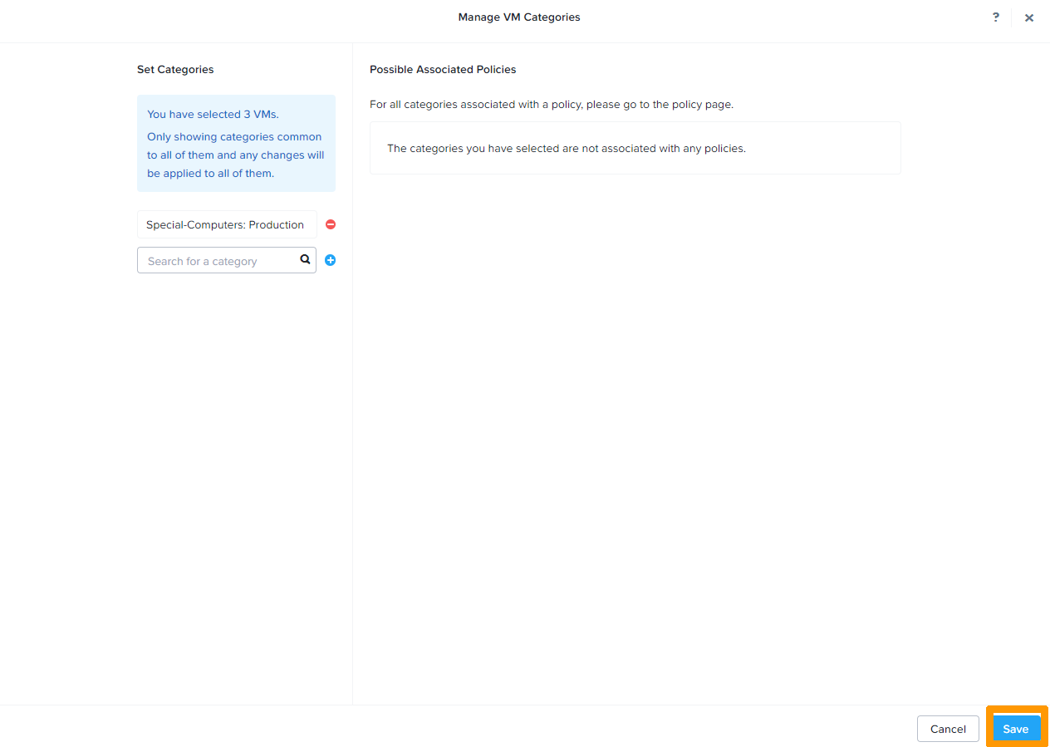Open the help icon in the dialog header

(x=995, y=17)
